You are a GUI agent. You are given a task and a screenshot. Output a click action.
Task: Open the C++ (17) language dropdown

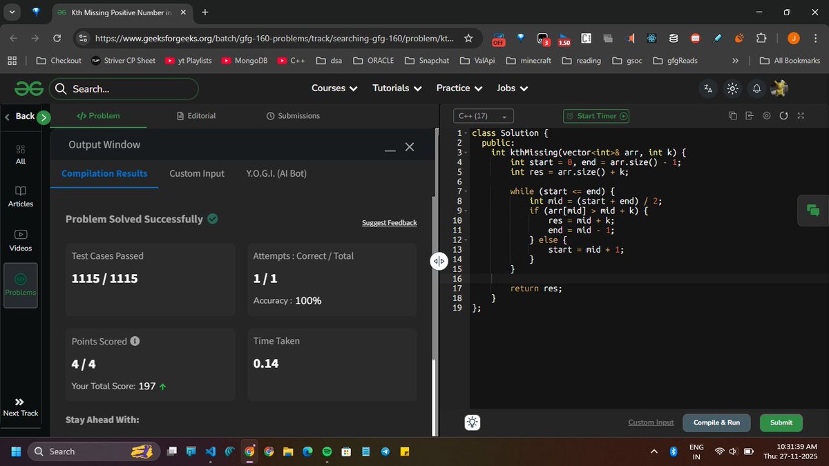tap(483, 115)
